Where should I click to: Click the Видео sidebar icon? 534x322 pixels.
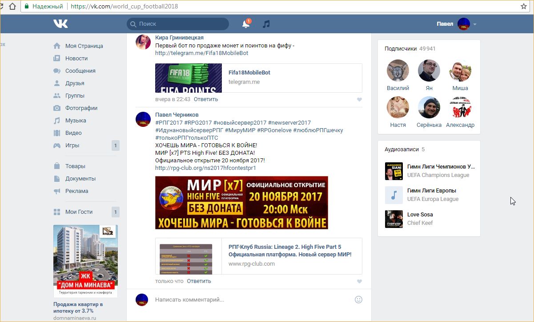[x=57, y=133]
